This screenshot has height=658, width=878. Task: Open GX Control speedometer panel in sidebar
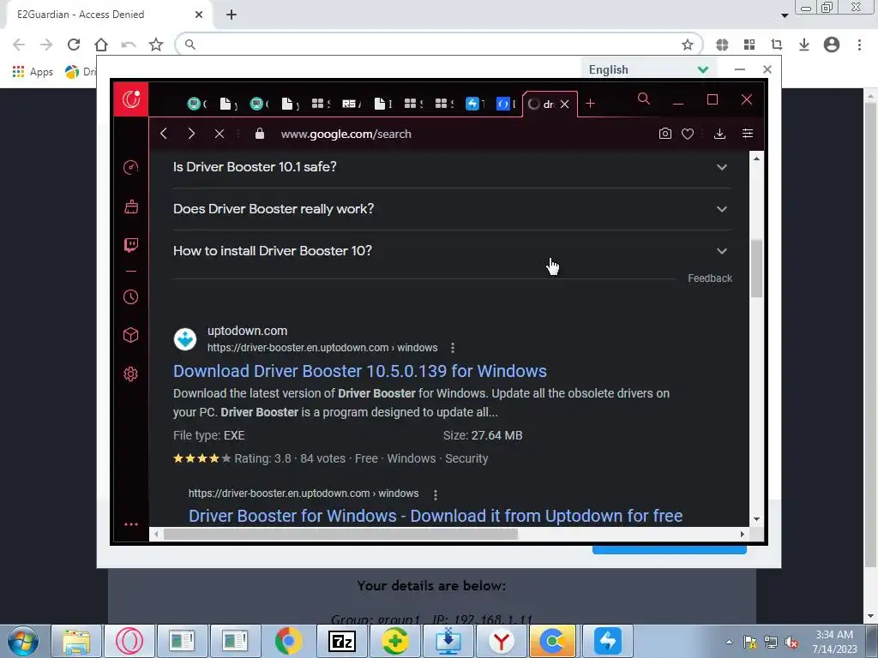[x=130, y=167]
